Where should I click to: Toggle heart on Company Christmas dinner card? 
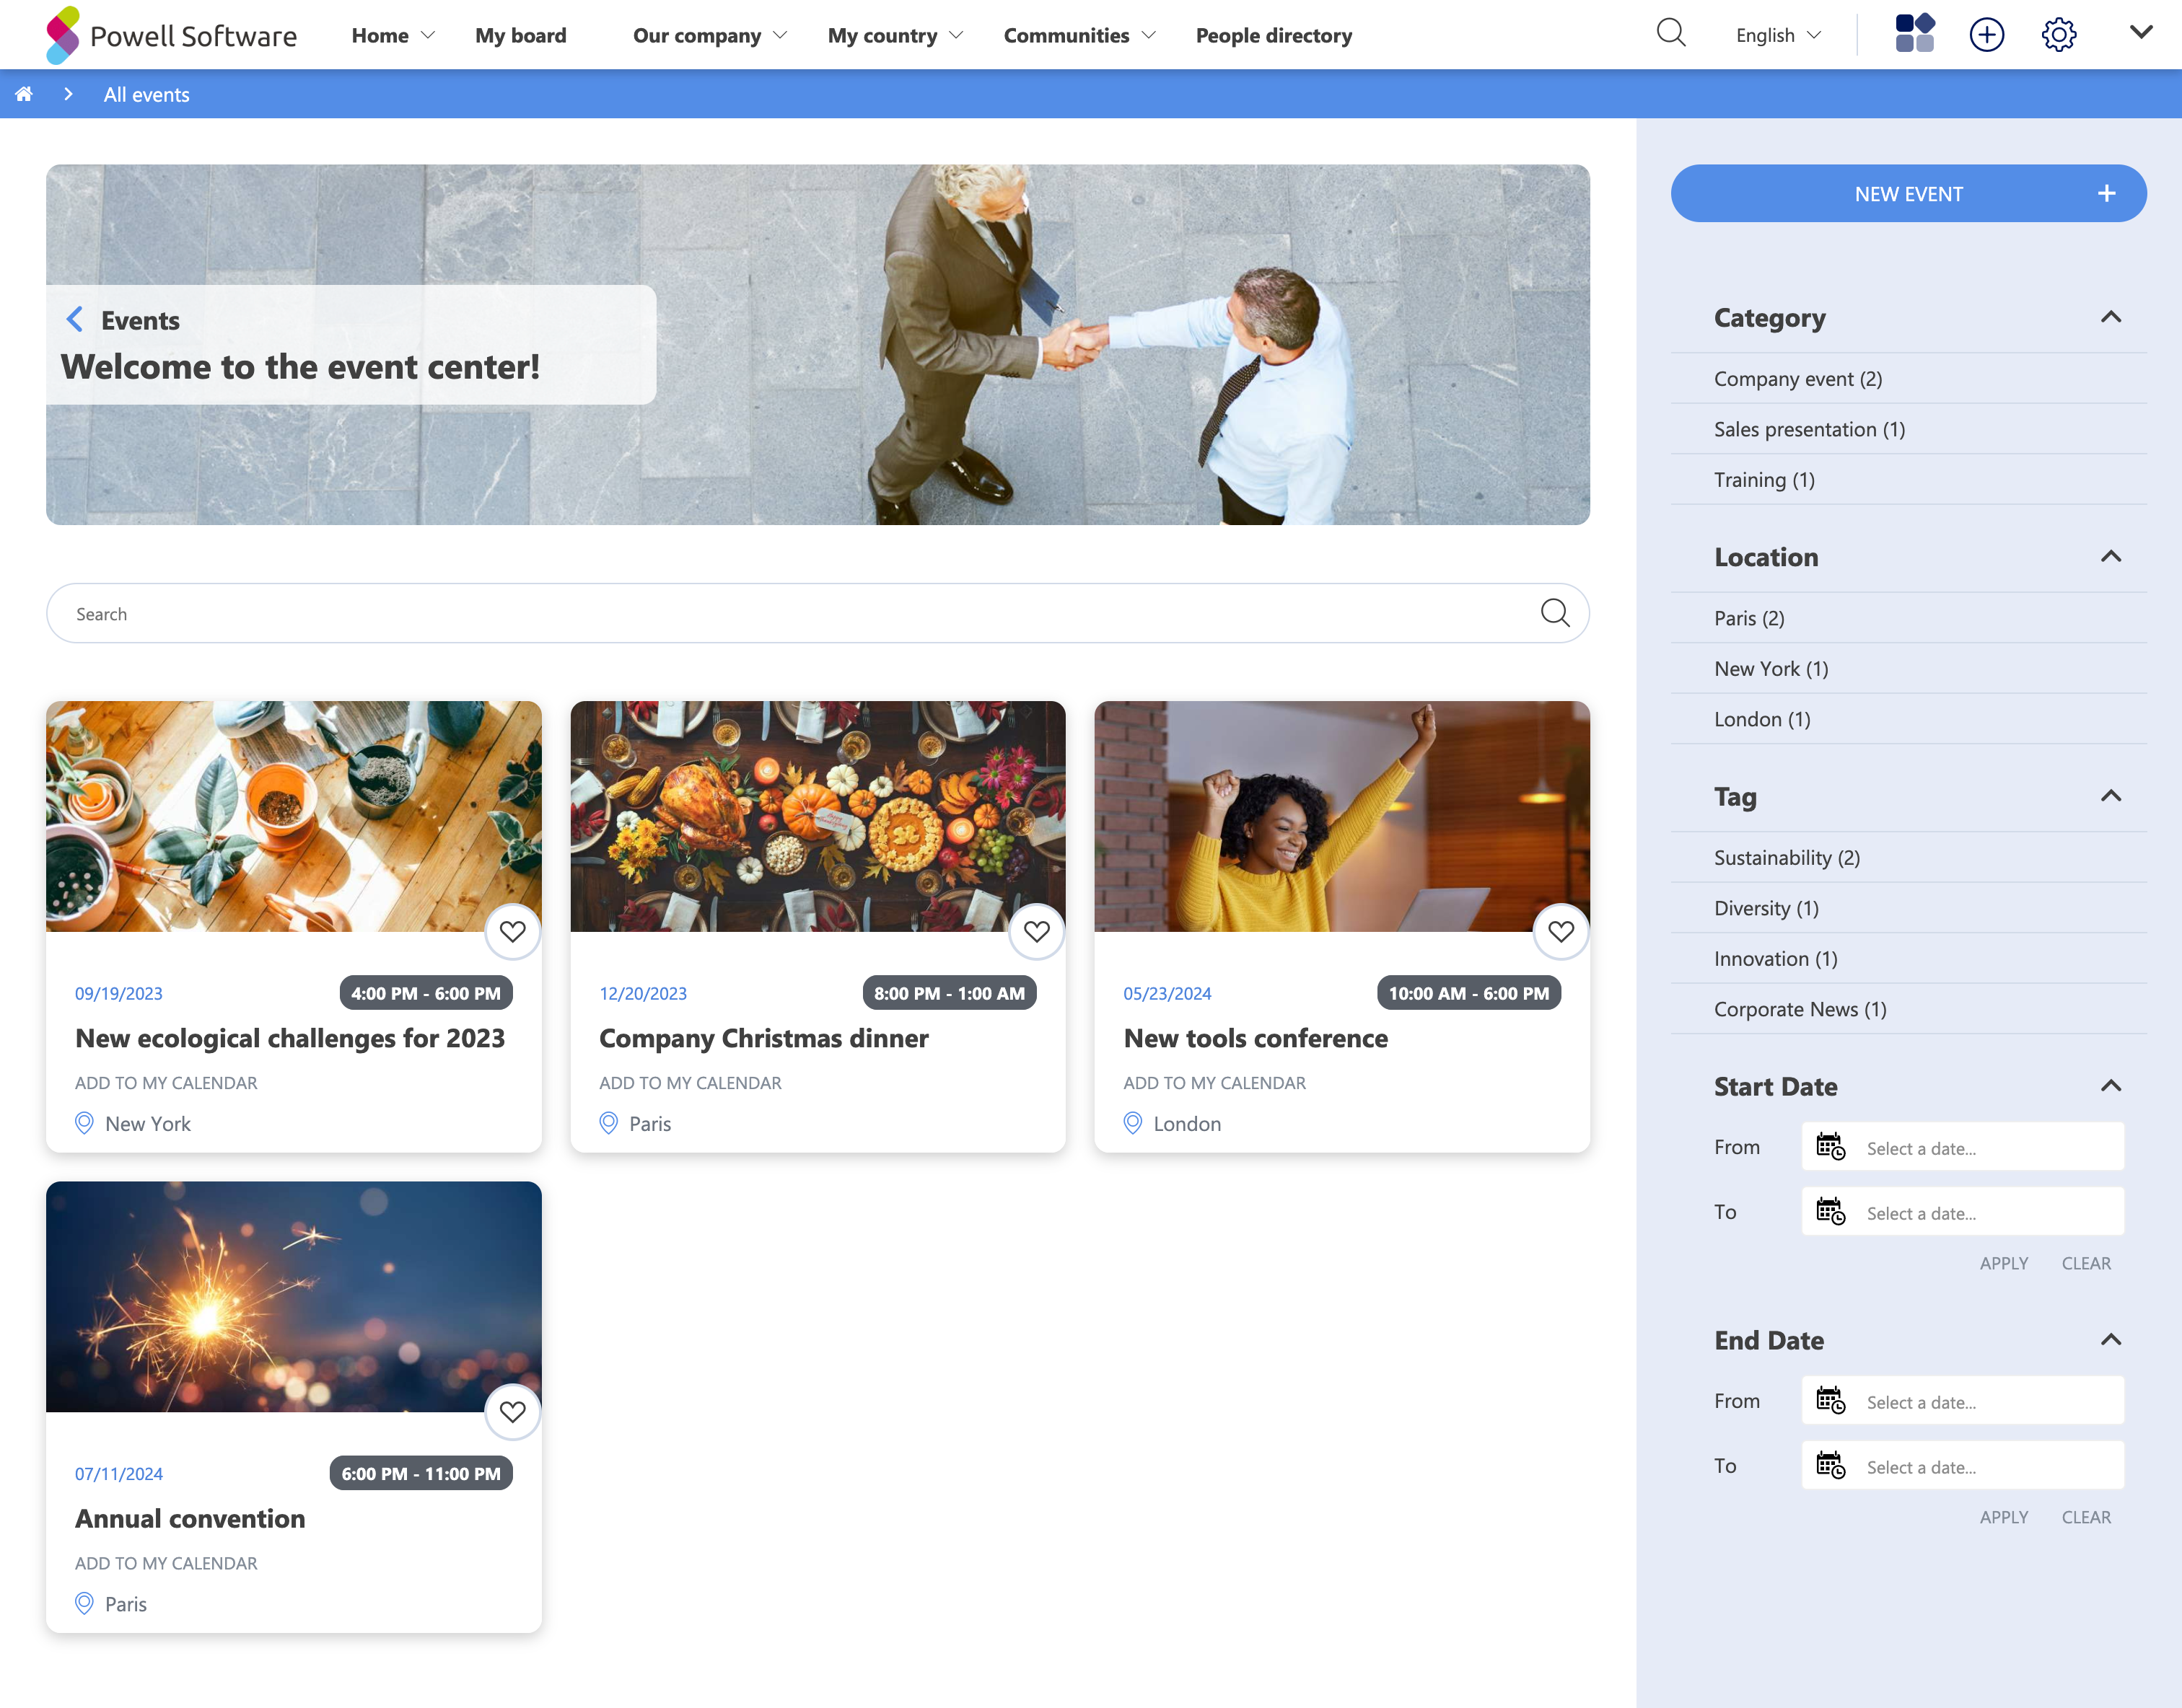(x=1036, y=931)
